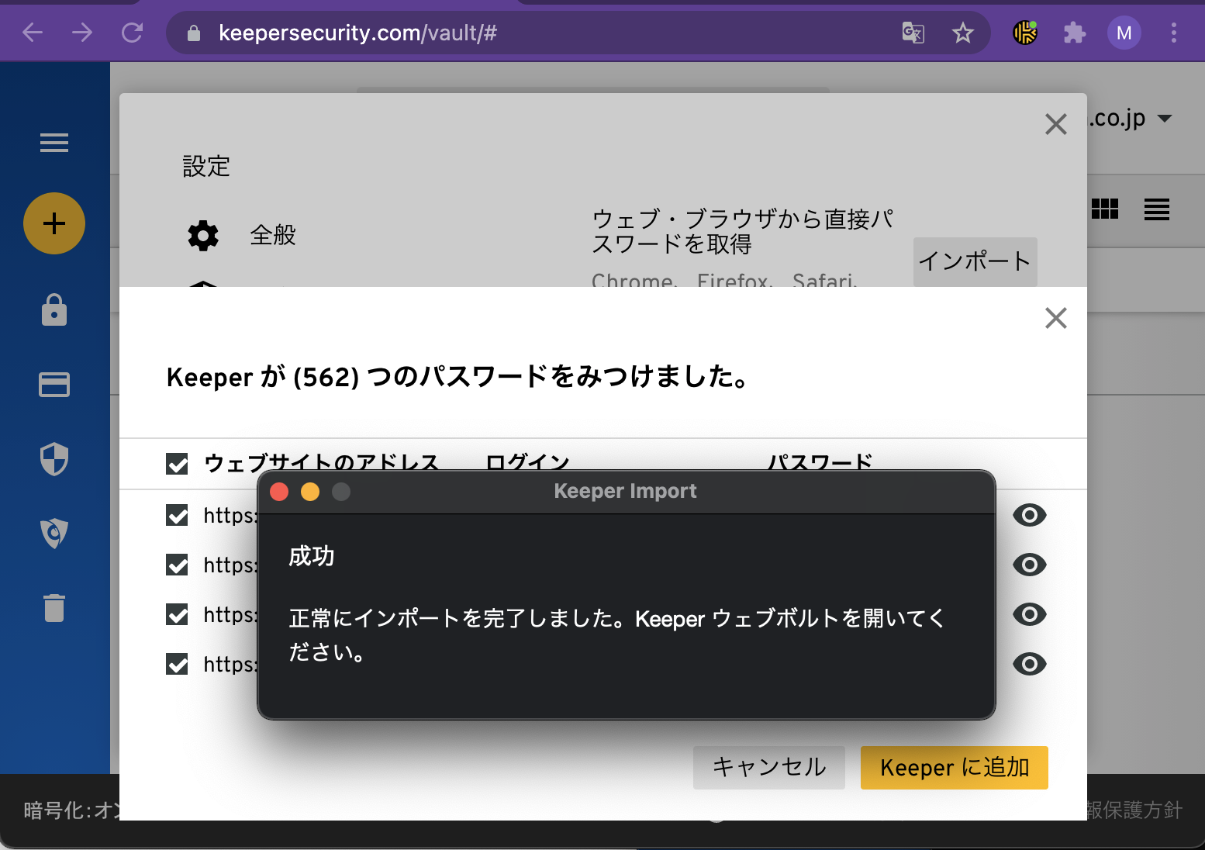
Task: Click the yellow plus create-new button
Action: [x=54, y=223]
